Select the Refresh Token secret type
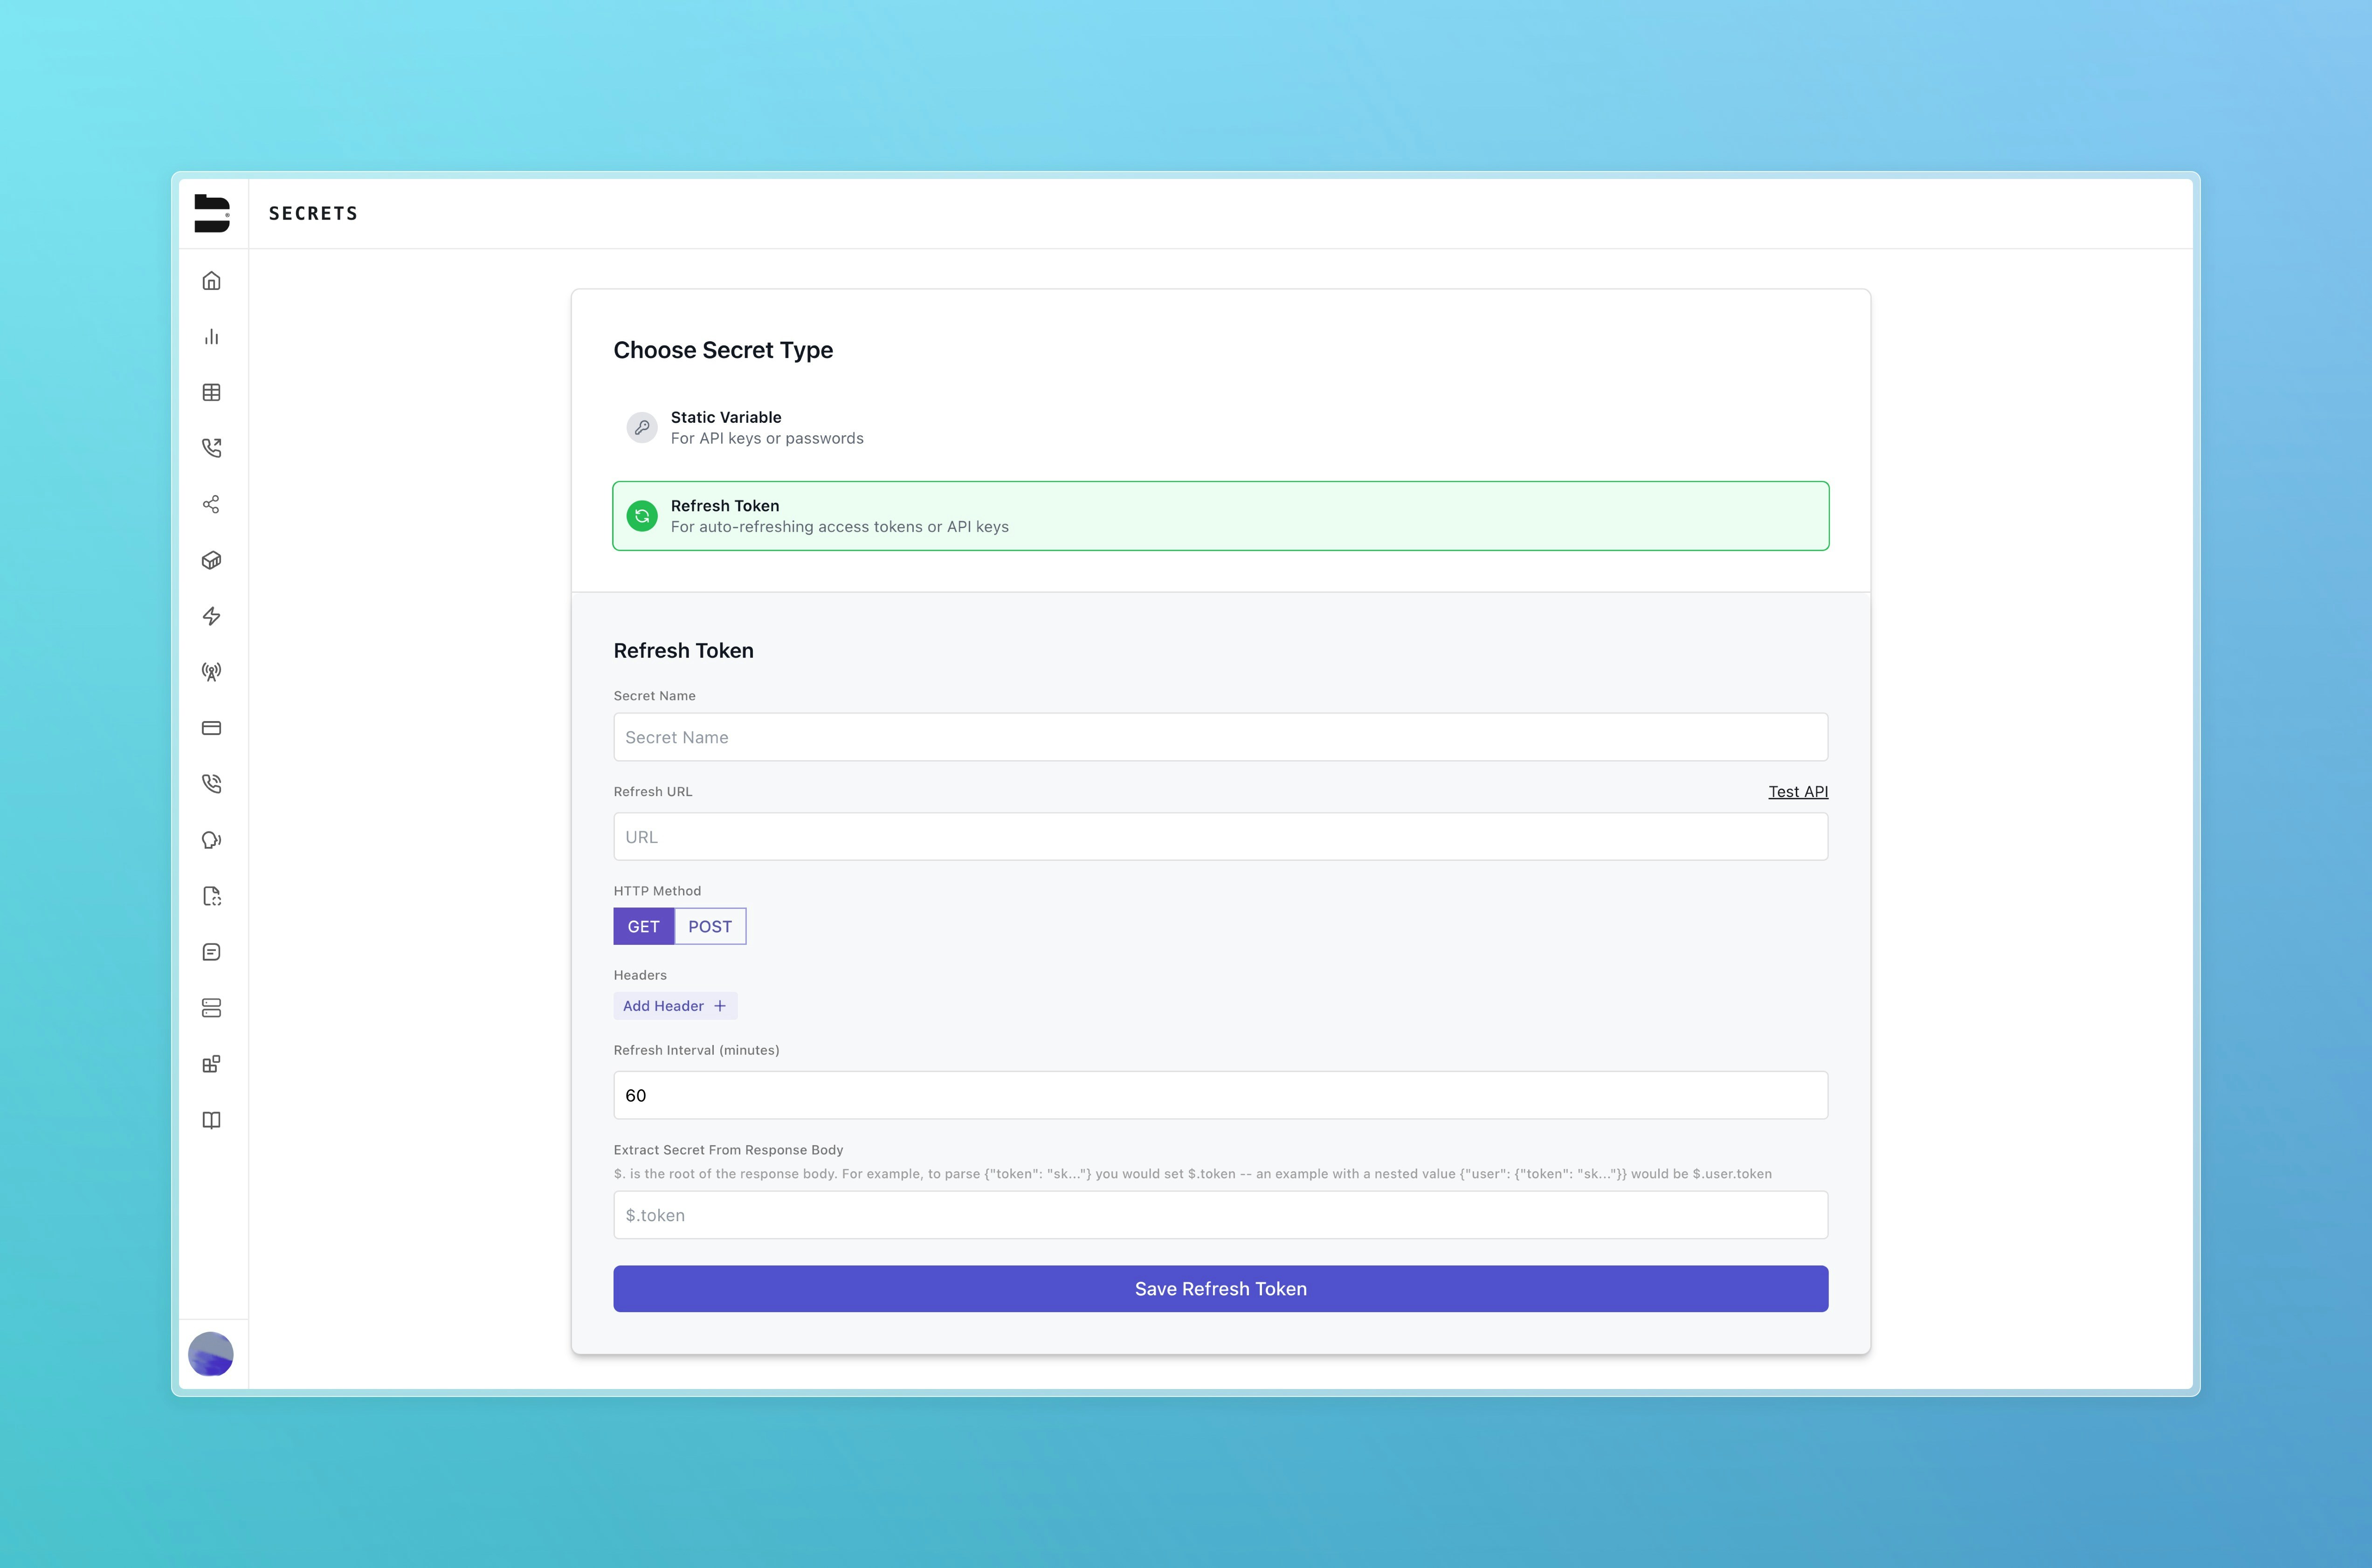Screen dimensions: 2372x1568 (1220, 516)
